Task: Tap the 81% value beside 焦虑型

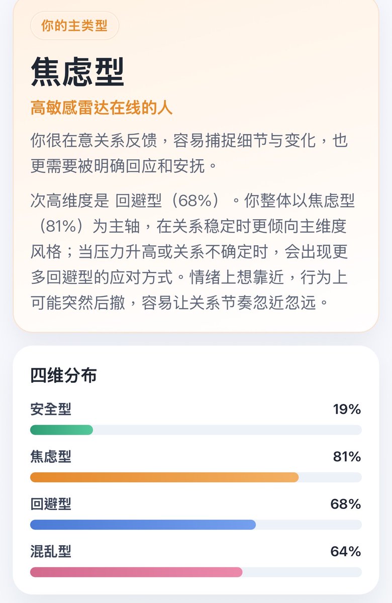Action: pyautogui.click(x=347, y=457)
